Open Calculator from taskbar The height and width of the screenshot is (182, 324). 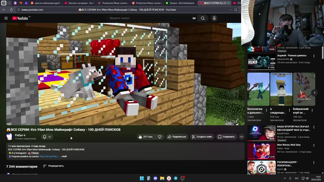149,178
